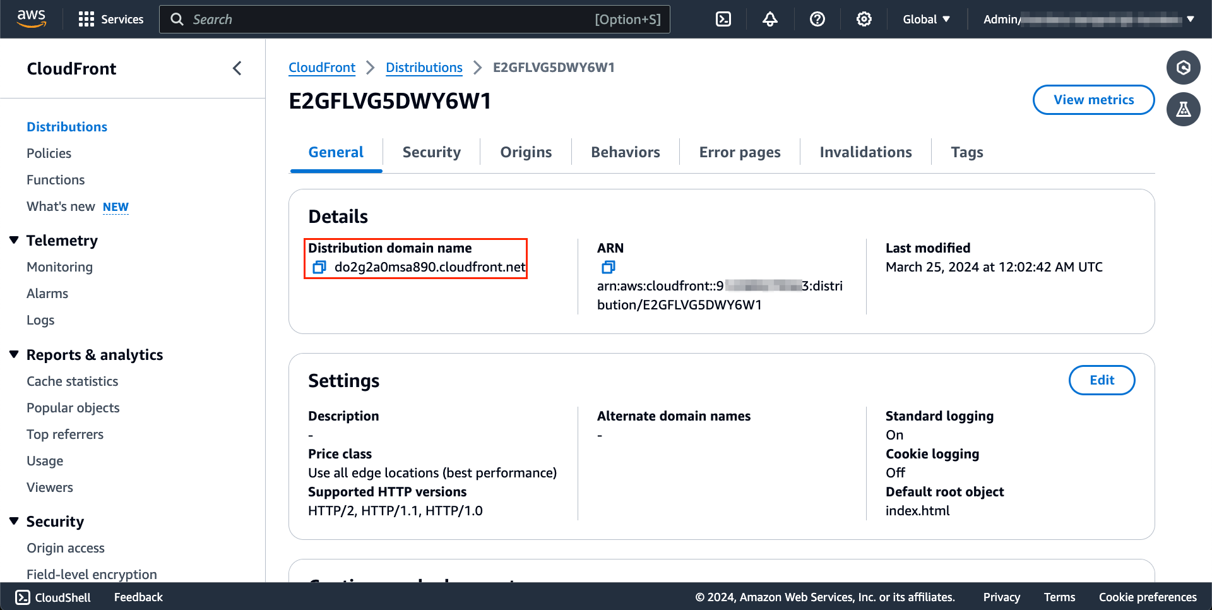This screenshot has width=1212, height=610.
Task: Click the search input field
Action: pyautogui.click(x=415, y=19)
